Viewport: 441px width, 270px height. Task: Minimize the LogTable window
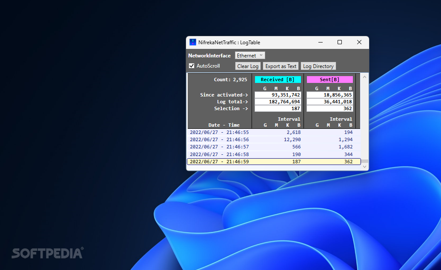(x=321, y=42)
